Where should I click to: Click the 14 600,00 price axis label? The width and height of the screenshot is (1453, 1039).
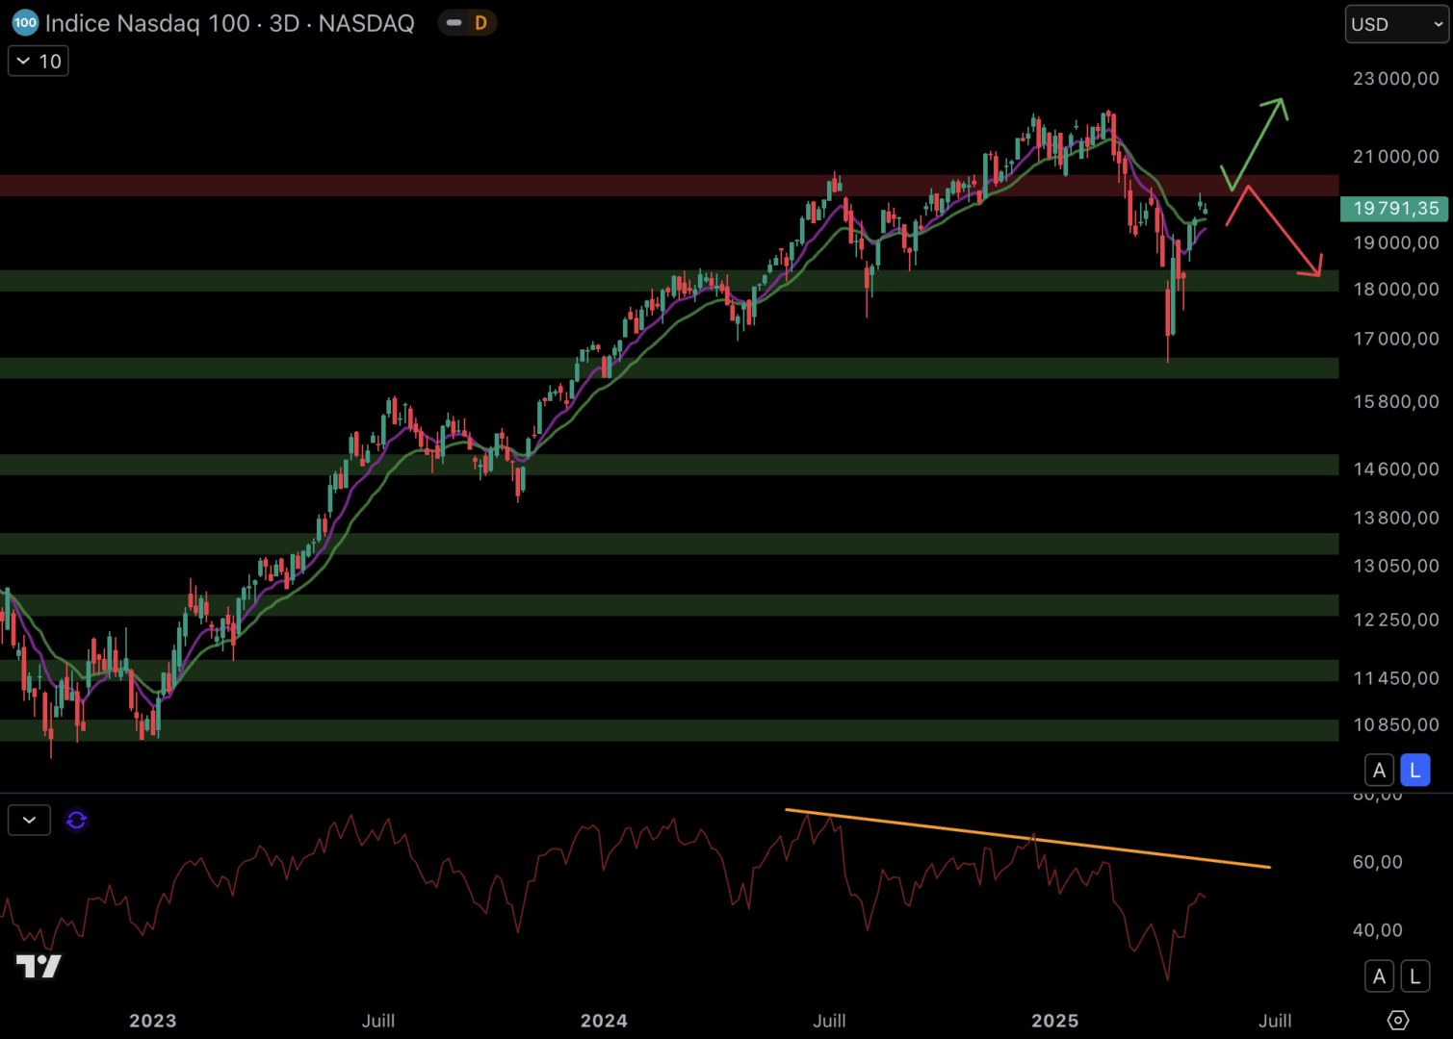point(1396,469)
